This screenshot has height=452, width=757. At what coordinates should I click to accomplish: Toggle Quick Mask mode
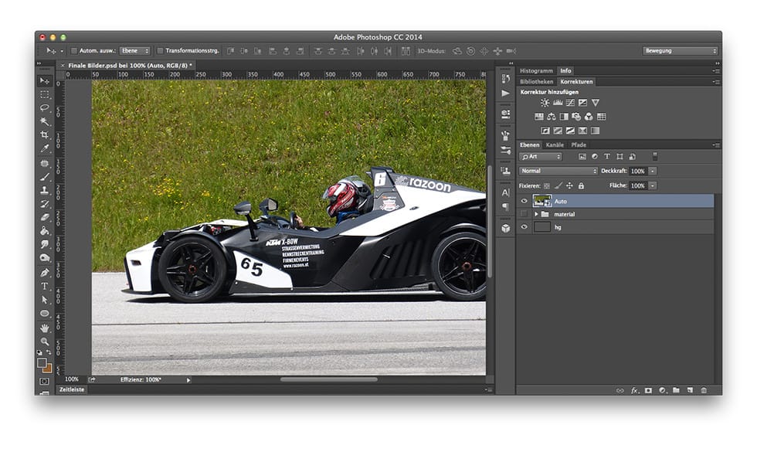point(45,382)
